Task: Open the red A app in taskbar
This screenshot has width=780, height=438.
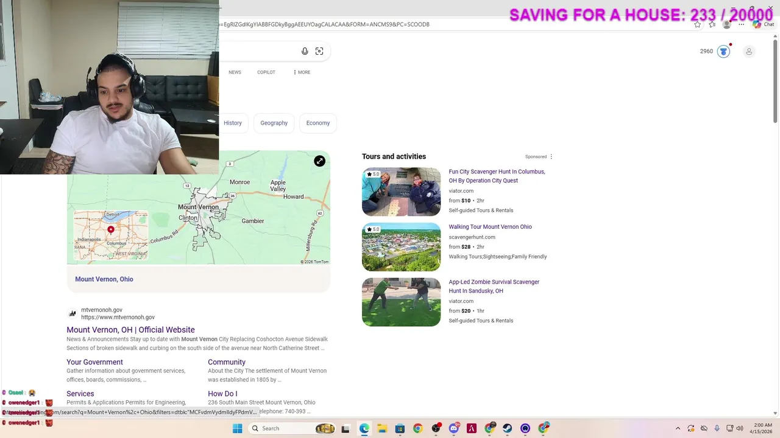Action: pos(472,428)
